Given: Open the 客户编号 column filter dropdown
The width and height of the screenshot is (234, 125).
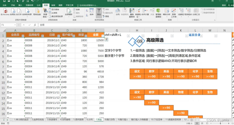Looking at the screenshot, I should 74,36.
